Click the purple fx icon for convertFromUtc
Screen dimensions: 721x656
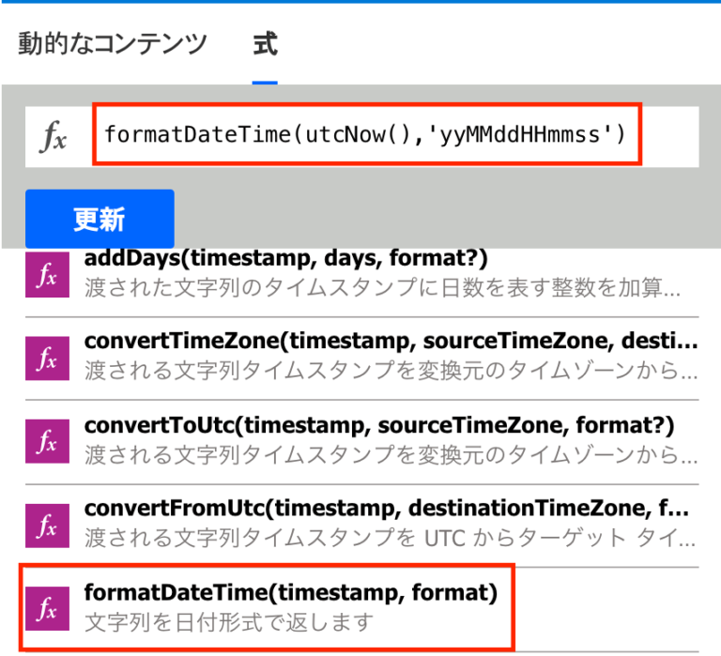click(46, 524)
